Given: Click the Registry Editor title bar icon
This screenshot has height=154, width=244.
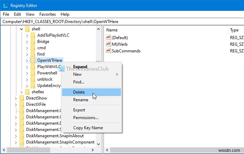Looking at the screenshot, I should tap(6, 6).
